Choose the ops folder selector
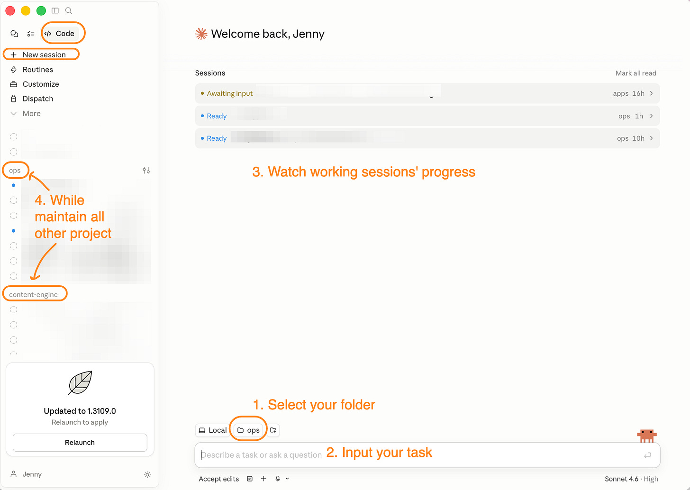Viewport: 690px width, 490px height. tap(248, 430)
